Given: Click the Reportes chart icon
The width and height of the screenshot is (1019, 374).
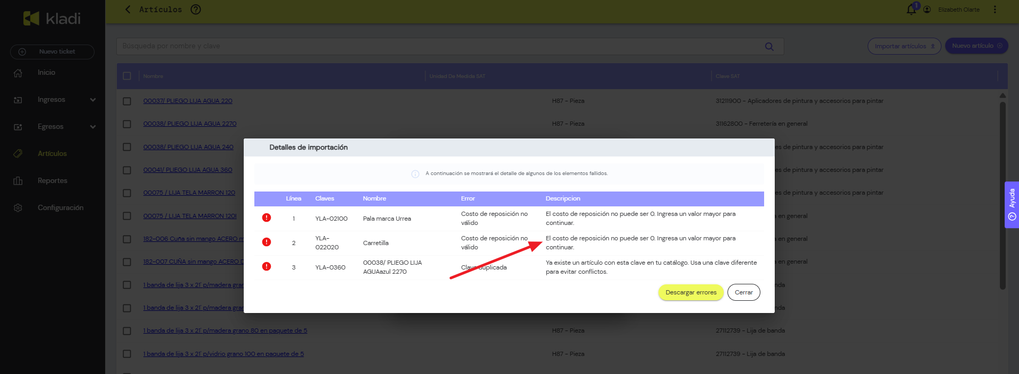Looking at the screenshot, I should 18,181.
